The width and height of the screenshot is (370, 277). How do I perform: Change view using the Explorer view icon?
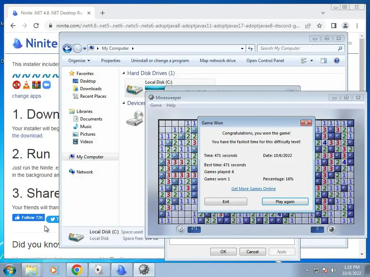click(x=304, y=61)
